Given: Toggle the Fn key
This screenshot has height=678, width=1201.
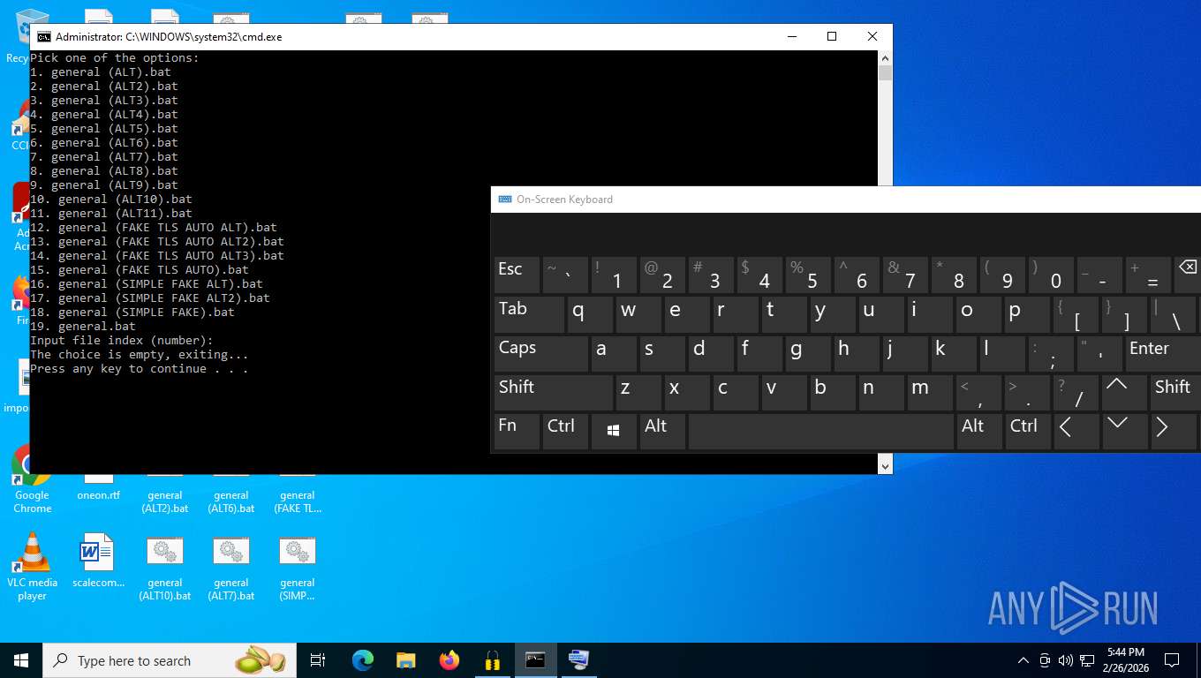Looking at the screenshot, I should click(x=517, y=432).
